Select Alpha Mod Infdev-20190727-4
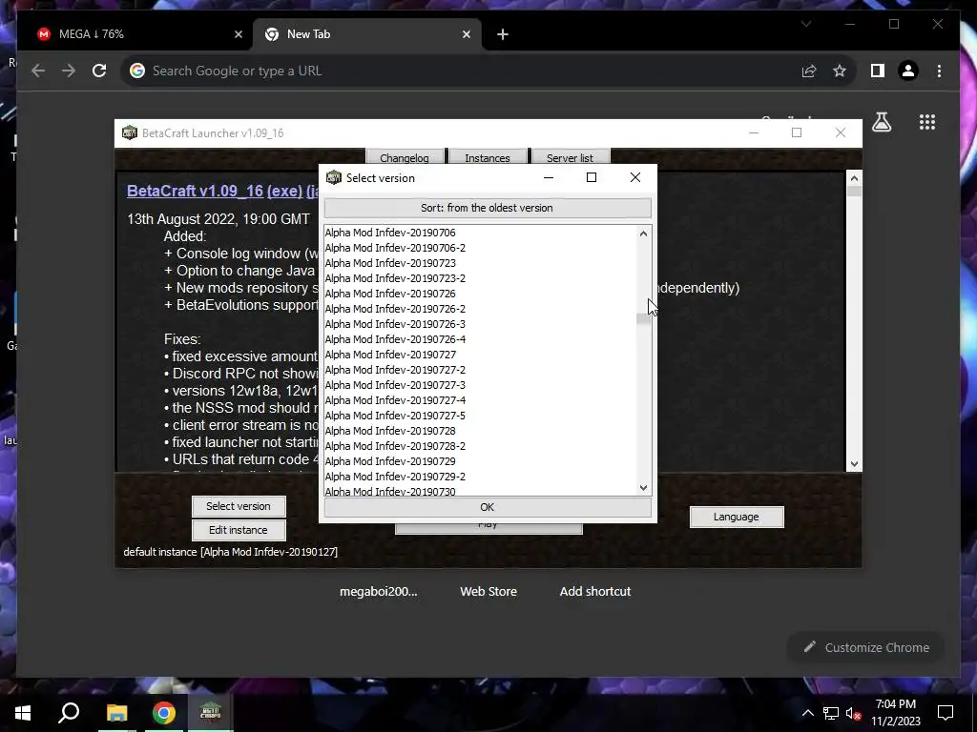This screenshot has width=977, height=732. [x=480, y=400]
